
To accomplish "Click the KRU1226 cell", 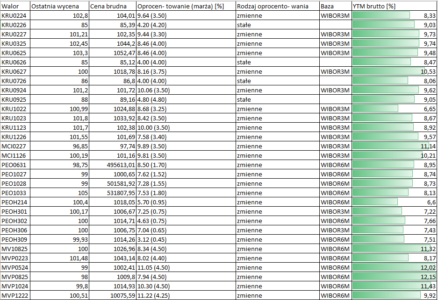I will pos(15,137).
